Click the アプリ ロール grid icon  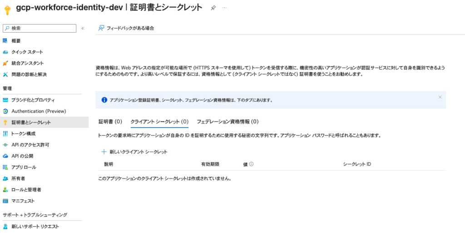[5, 167]
